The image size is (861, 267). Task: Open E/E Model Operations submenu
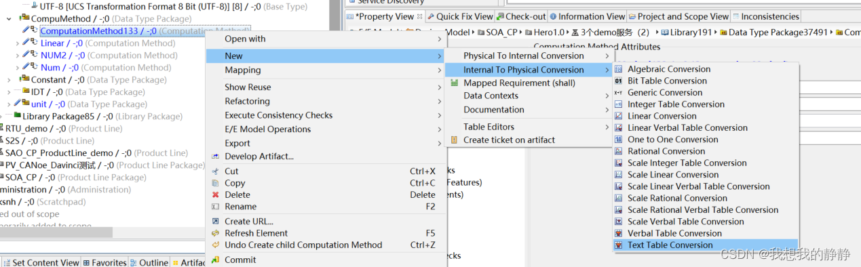[326, 129]
